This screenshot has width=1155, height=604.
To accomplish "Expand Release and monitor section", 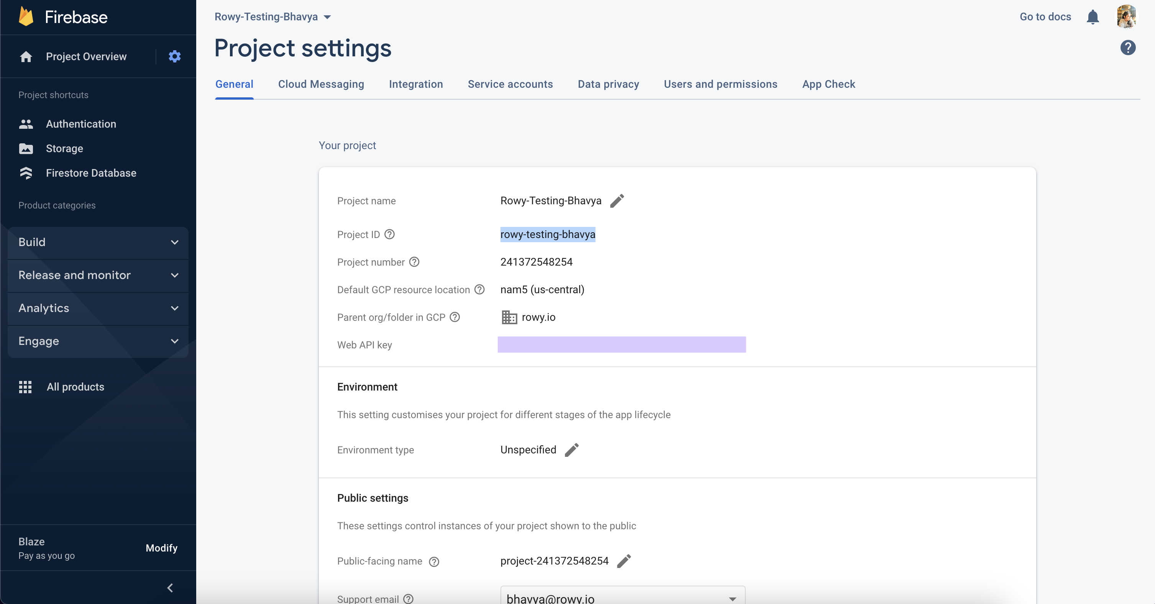I will [x=98, y=275].
